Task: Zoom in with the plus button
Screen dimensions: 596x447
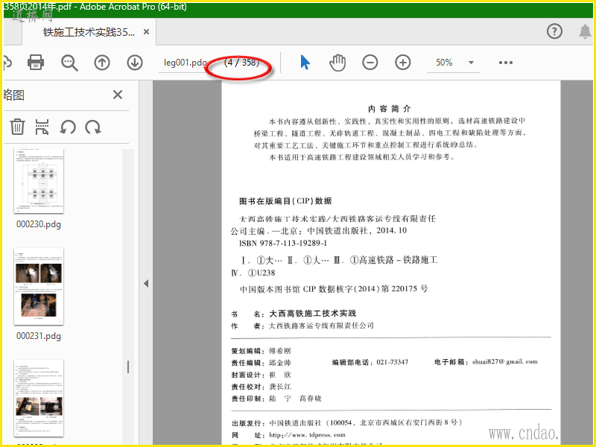Action: (x=402, y=63)
